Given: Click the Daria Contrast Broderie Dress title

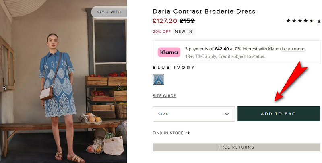Looking at the screenshot, I should coord(204,11).
